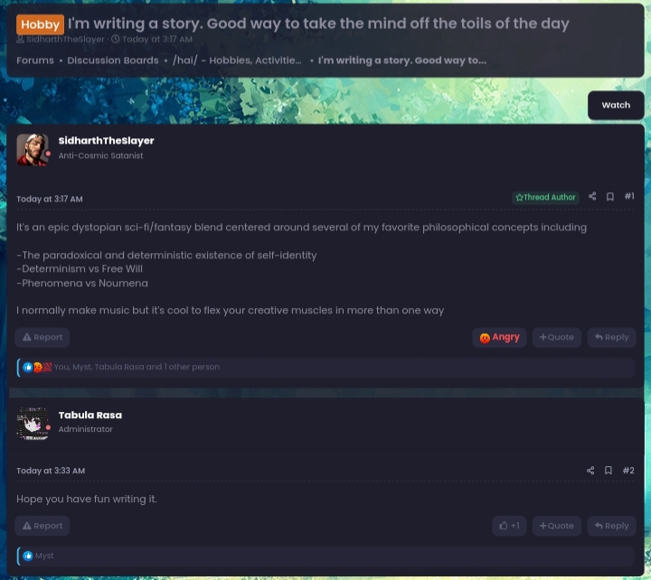Give +1 like to Tabula Rasa's post

[509, 526]
